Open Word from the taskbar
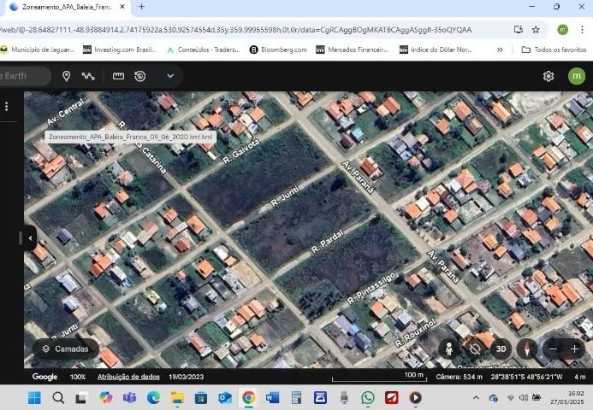Image resolution: width=593 pixels, height=410 pixels. coord(272,397)
